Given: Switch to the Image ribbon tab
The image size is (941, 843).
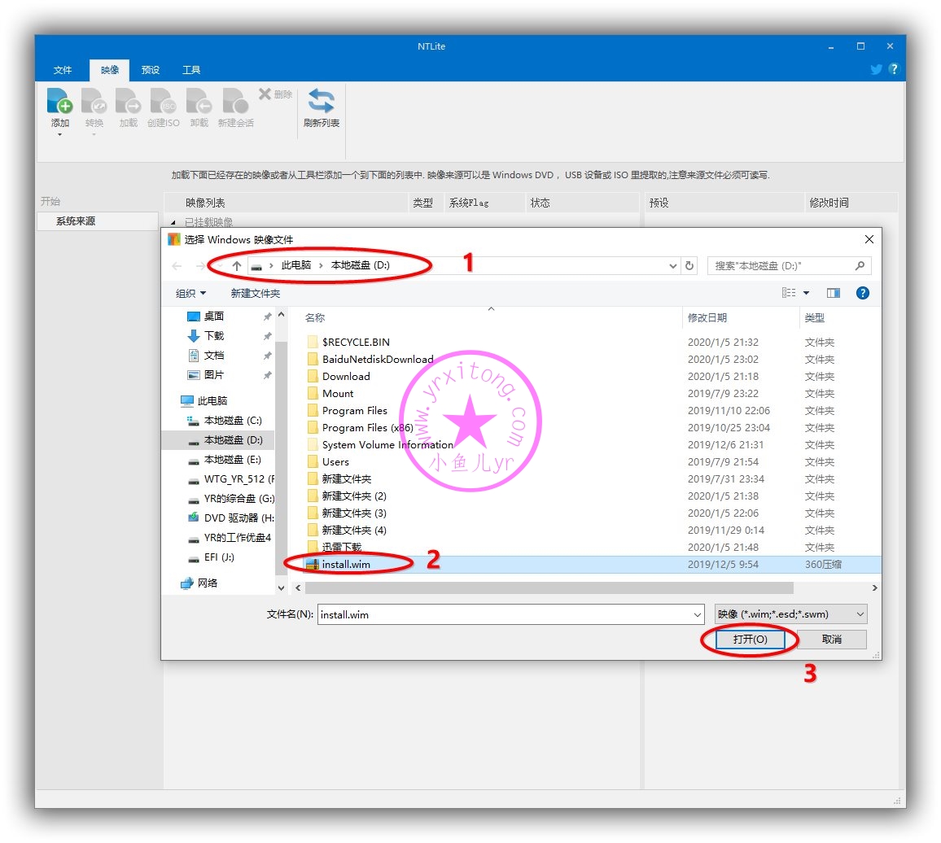Looking at the screenshot, I should (109, 70).
